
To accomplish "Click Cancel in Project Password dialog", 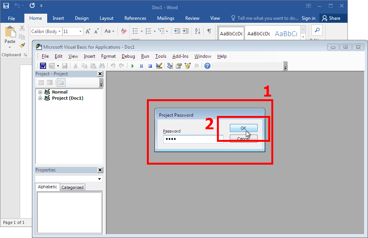I will 244,139.
